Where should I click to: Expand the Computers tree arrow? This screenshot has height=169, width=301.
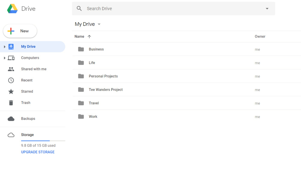(5, 58)
